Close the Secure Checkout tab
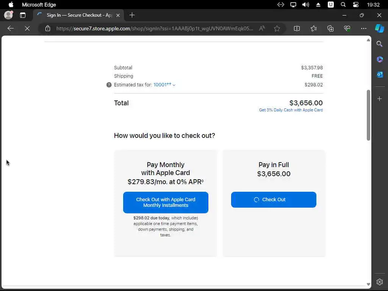Viewport: 388px width, 291px height. tap(118, 15)
